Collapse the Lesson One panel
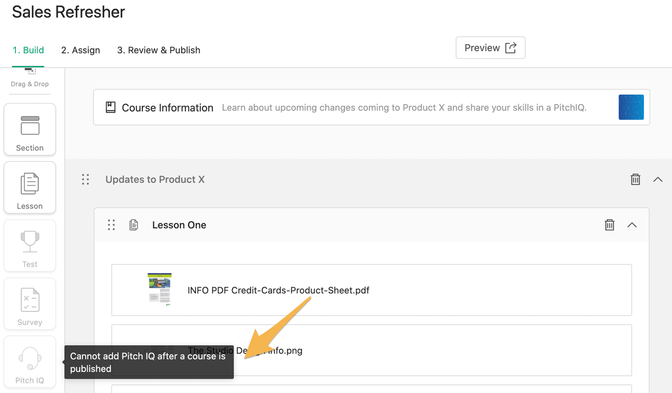Viewport: 672px width, 393px height. (x=632, y=225)
